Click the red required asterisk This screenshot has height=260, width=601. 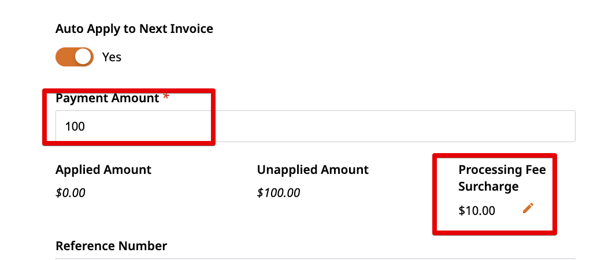166,96
